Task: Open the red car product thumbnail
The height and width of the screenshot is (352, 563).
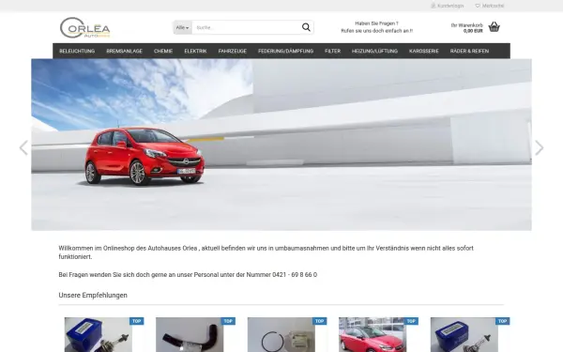Action: tap(373, 334)
